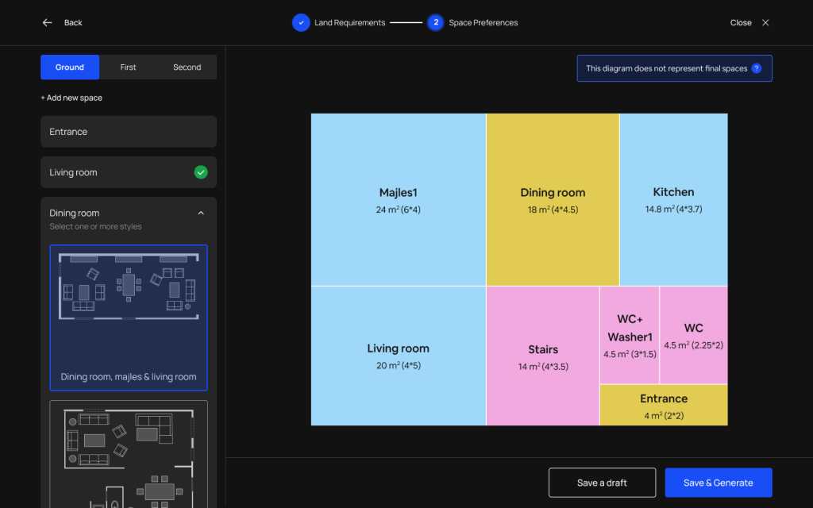Select the pink Stairs block in diagram

pyautogui.click(x=543, y=356)
